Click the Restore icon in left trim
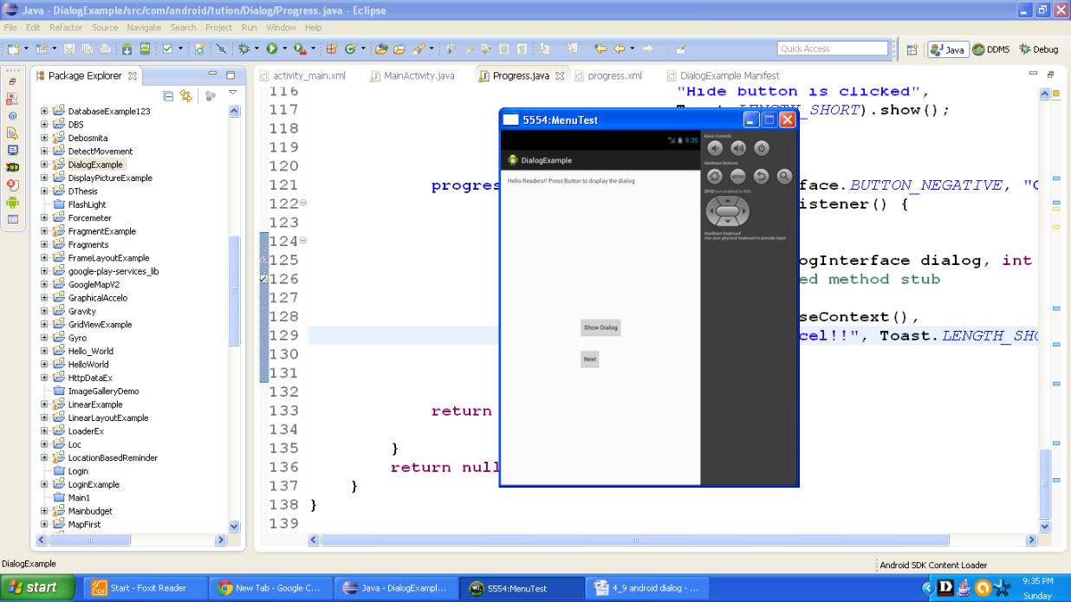 point(12,81)
